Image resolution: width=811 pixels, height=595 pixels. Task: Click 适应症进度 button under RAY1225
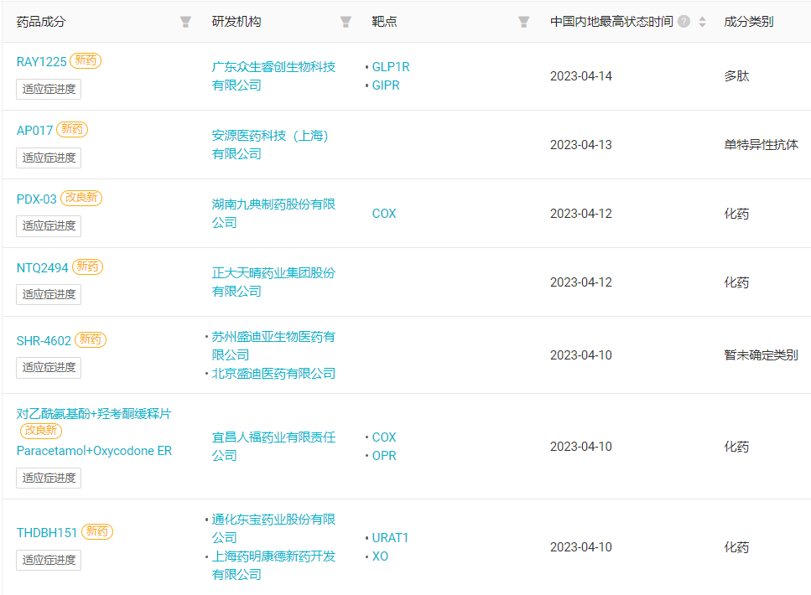49,89
